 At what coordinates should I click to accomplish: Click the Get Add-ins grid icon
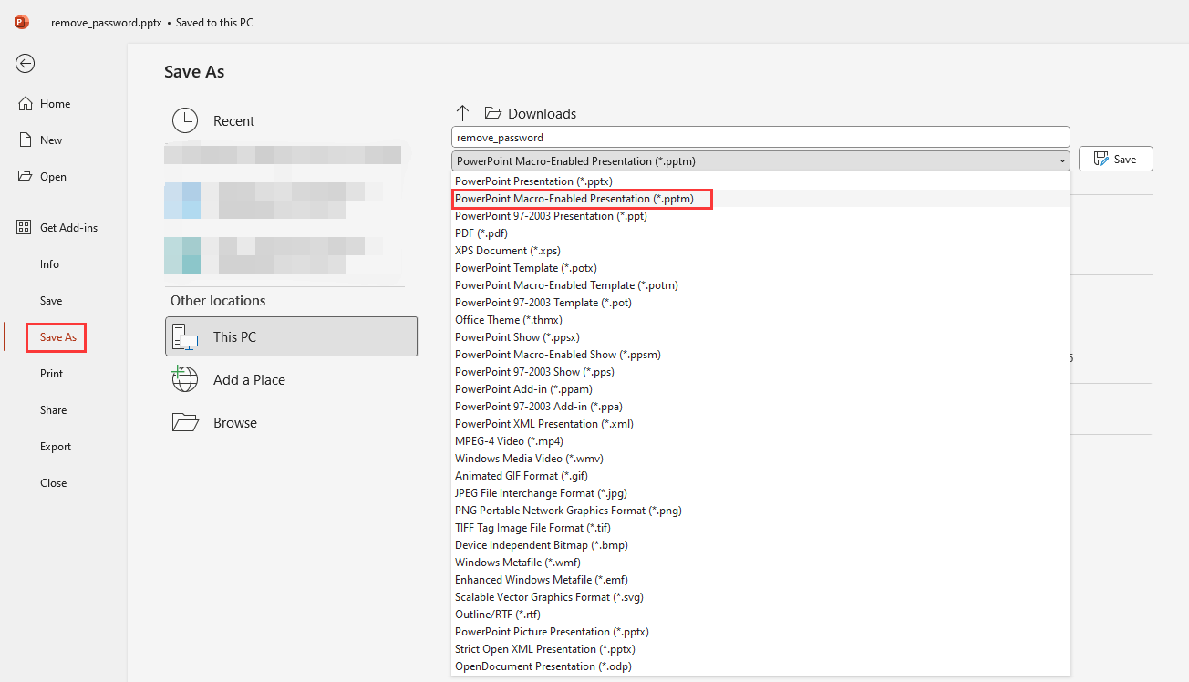click(25, 227)
